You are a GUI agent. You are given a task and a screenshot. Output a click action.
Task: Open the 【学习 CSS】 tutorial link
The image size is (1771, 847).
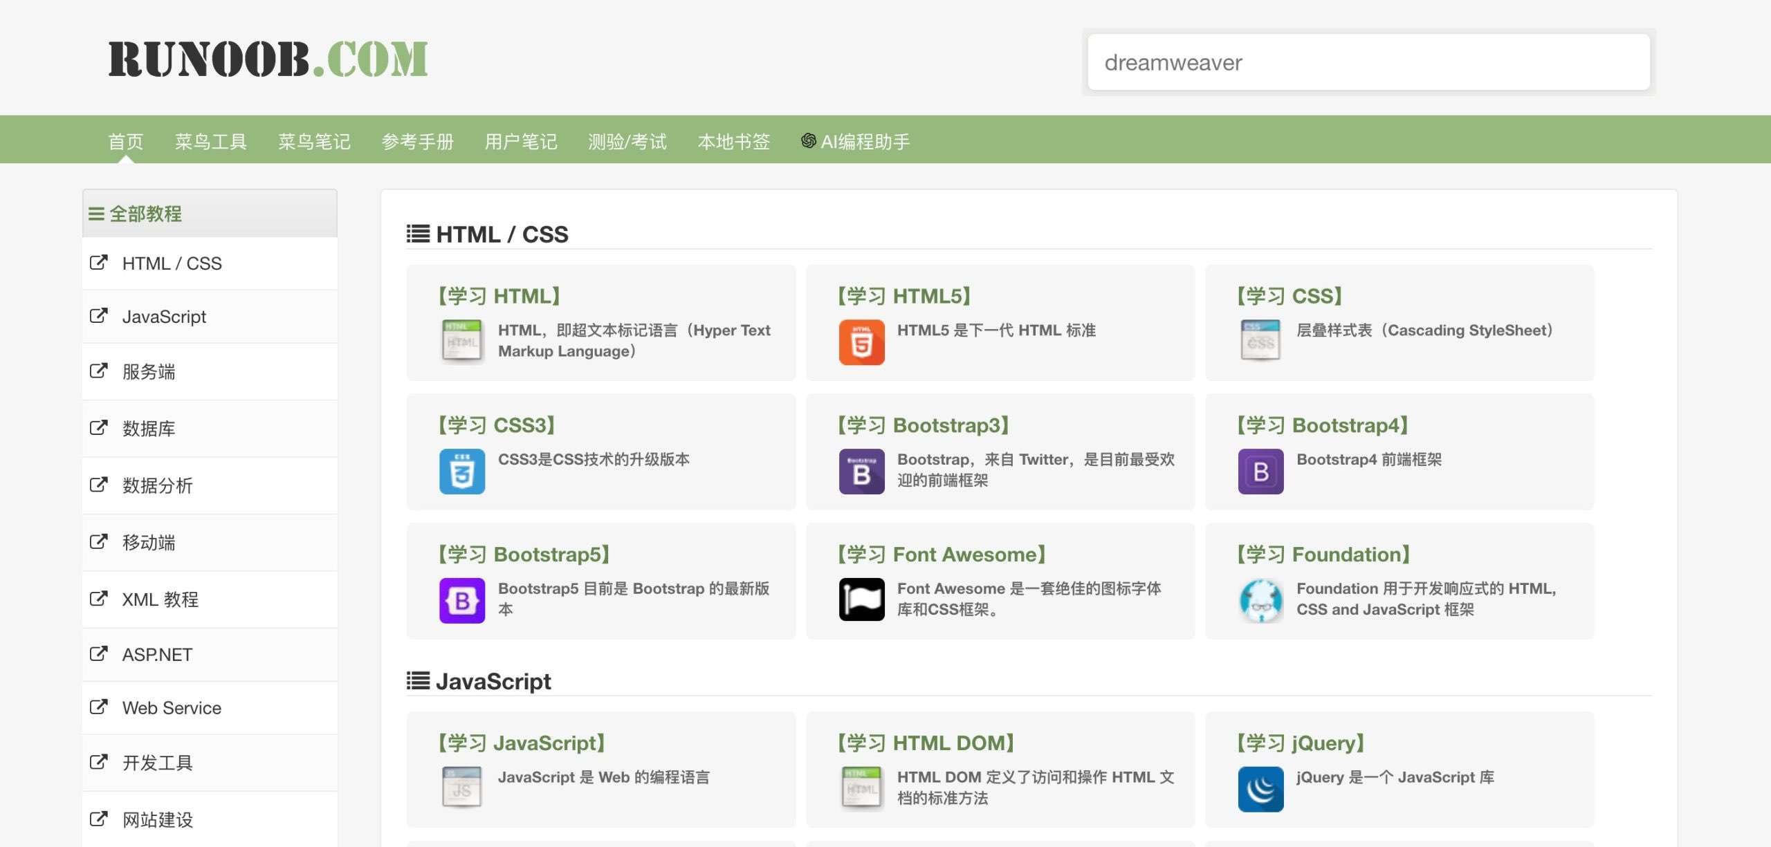1289,296
